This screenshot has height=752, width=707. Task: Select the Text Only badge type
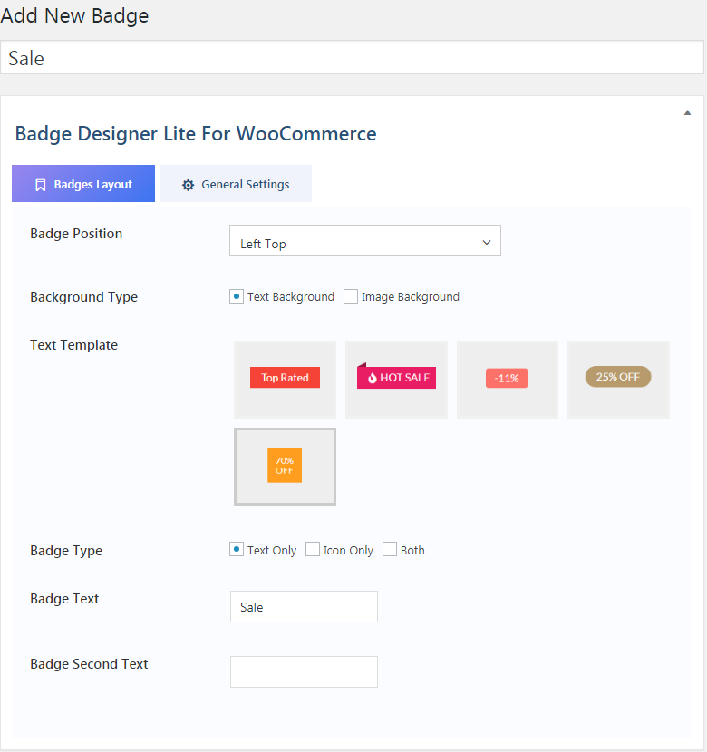(237, 549)
